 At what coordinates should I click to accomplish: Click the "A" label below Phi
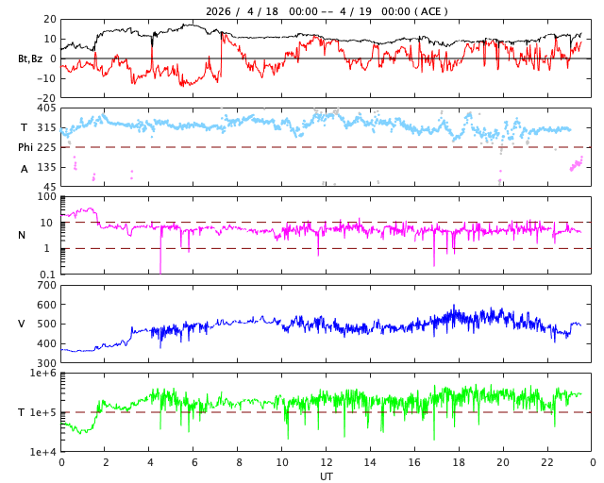pos(25,169)
